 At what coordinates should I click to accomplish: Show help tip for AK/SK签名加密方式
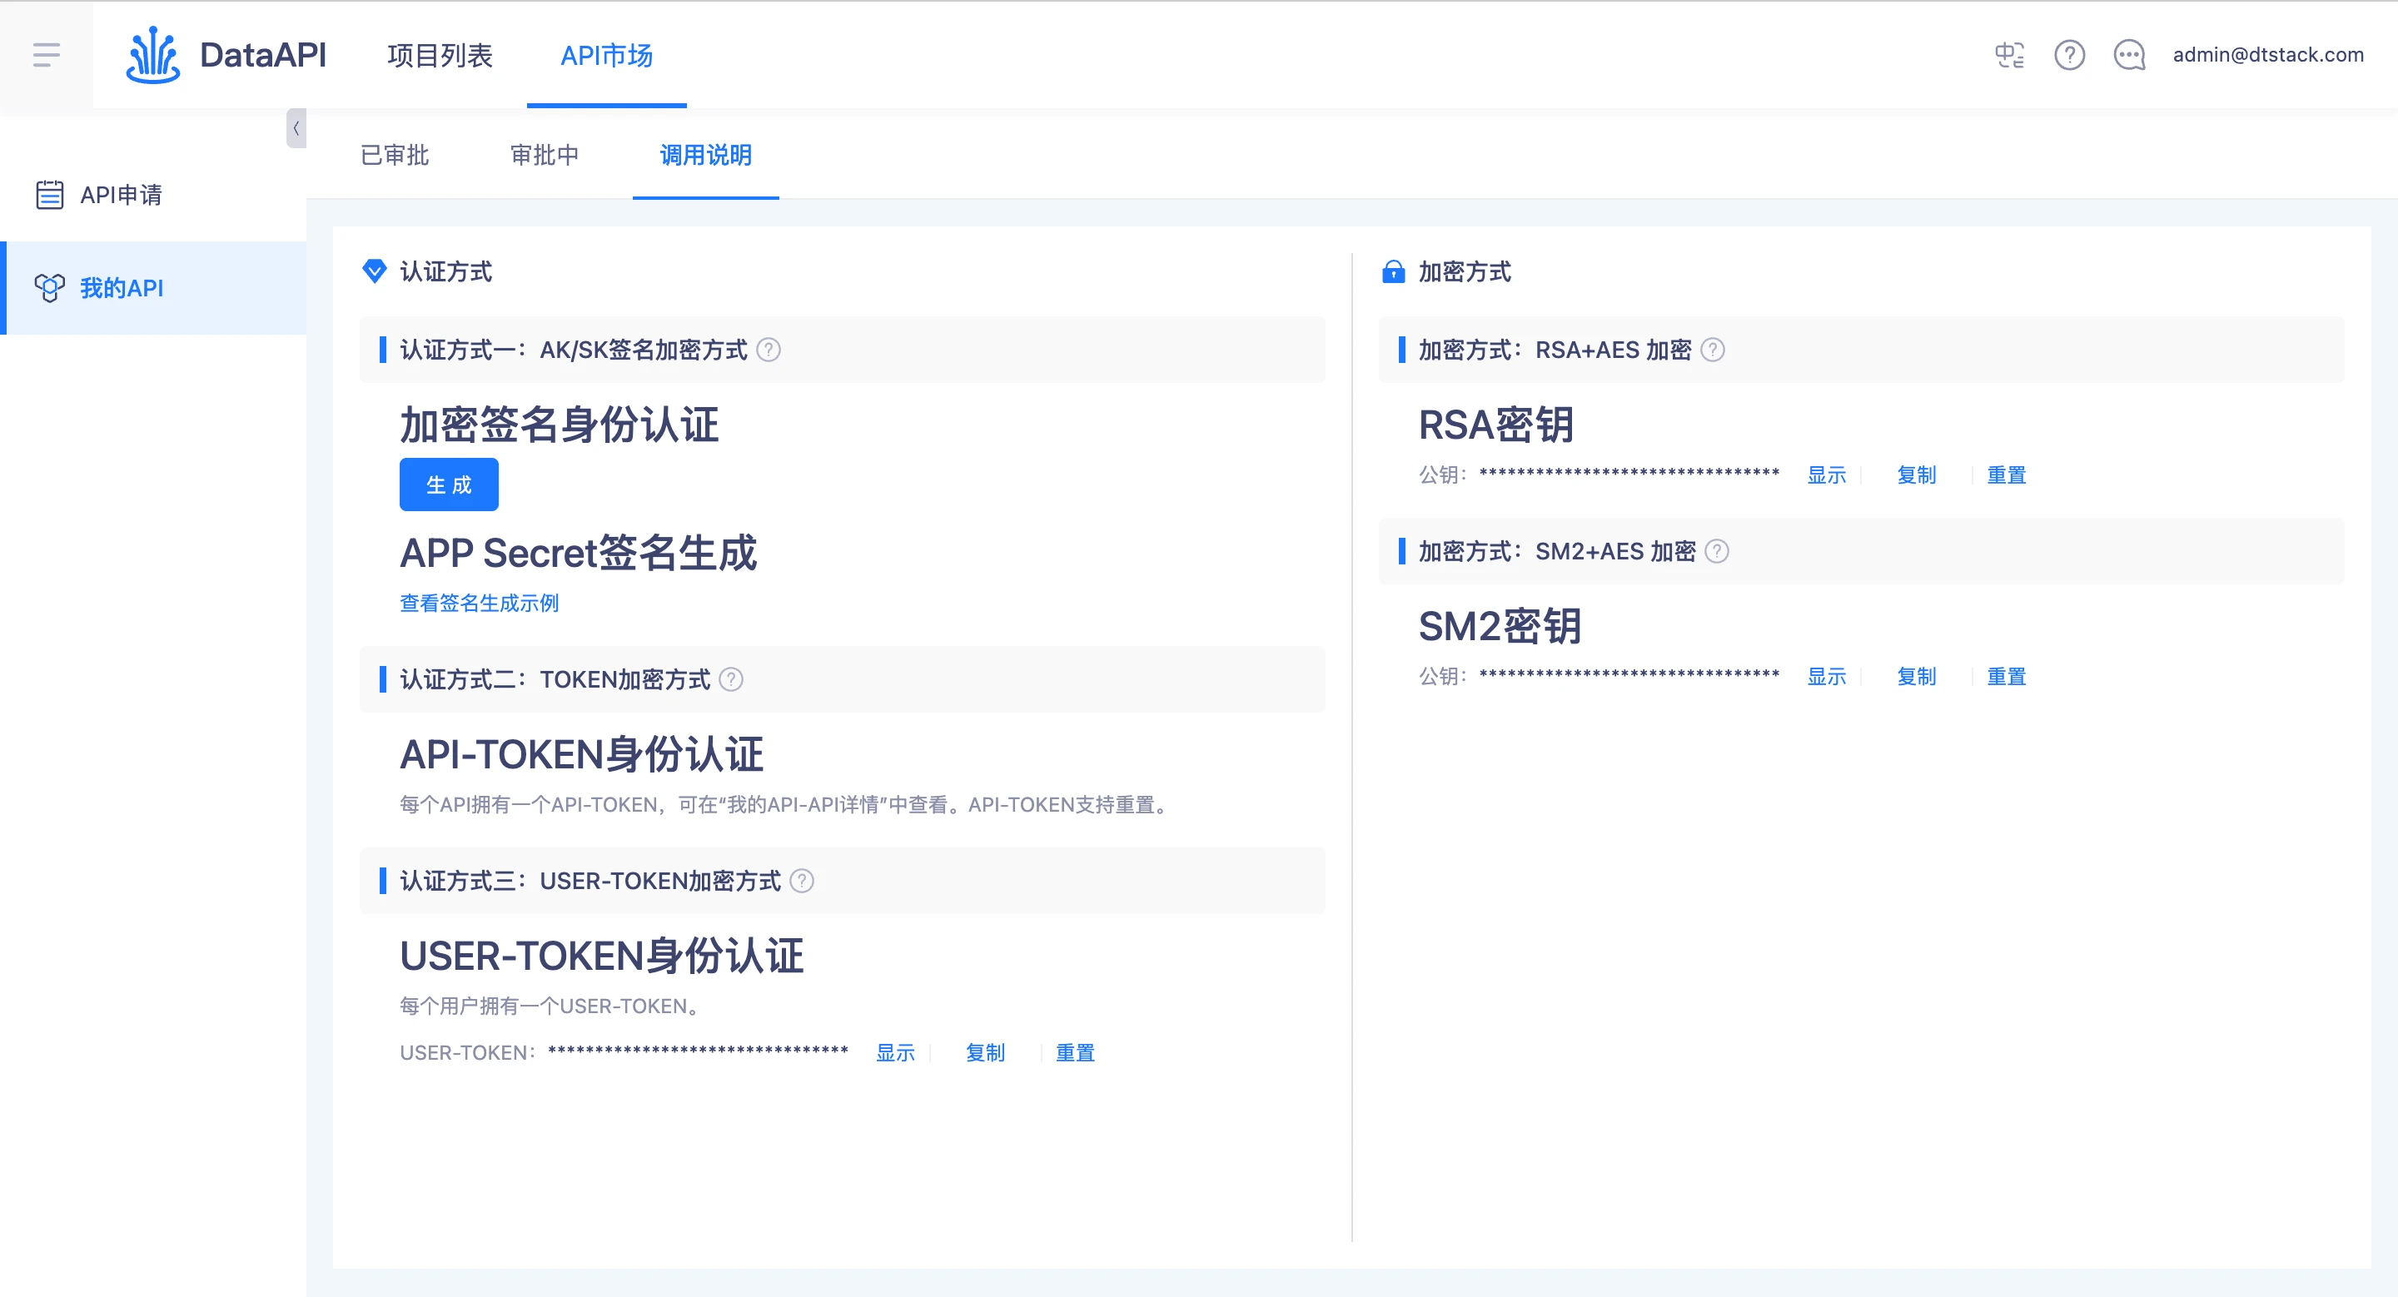pos(768,350)
